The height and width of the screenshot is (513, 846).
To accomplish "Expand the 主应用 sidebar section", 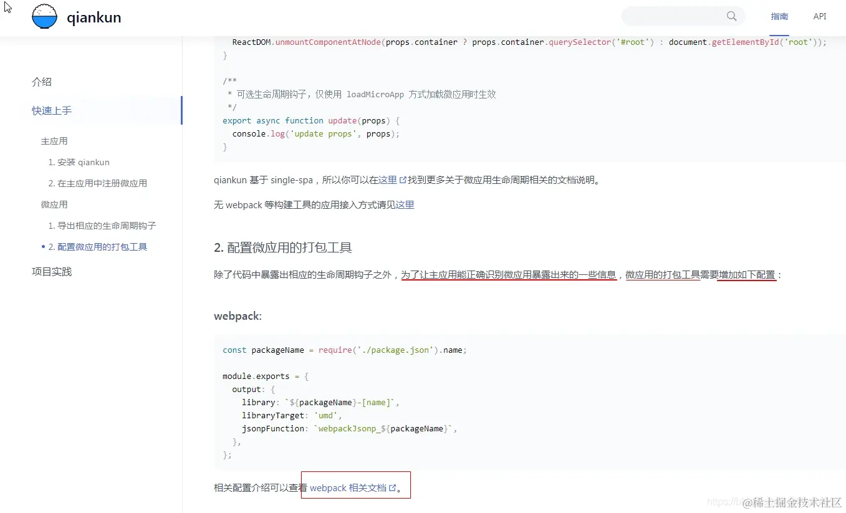I will [x=54, y=140].
